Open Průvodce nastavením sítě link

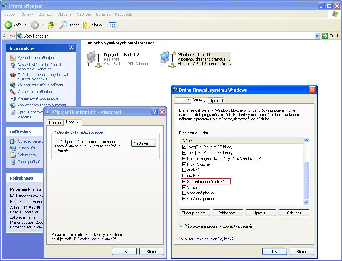(95, 239)
